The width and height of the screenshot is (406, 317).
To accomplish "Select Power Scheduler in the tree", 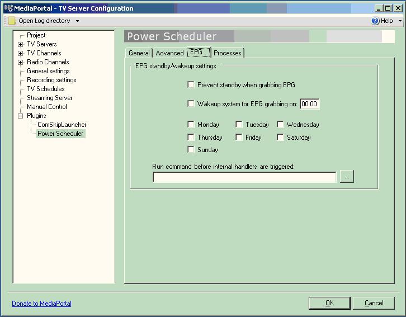I will tap(60, 134).
